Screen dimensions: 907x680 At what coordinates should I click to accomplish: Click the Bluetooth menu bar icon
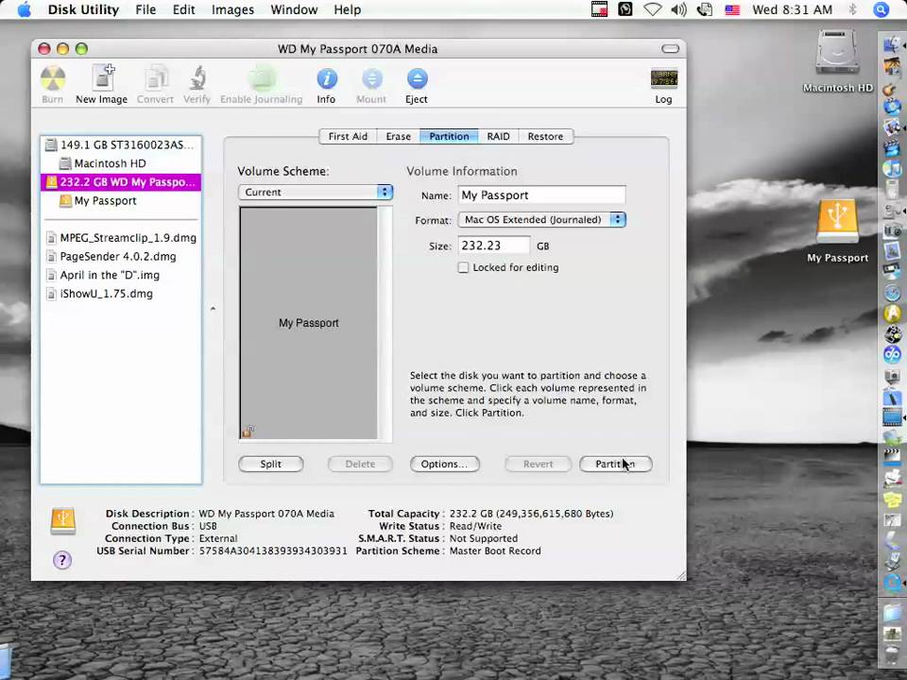pos(852,9)
